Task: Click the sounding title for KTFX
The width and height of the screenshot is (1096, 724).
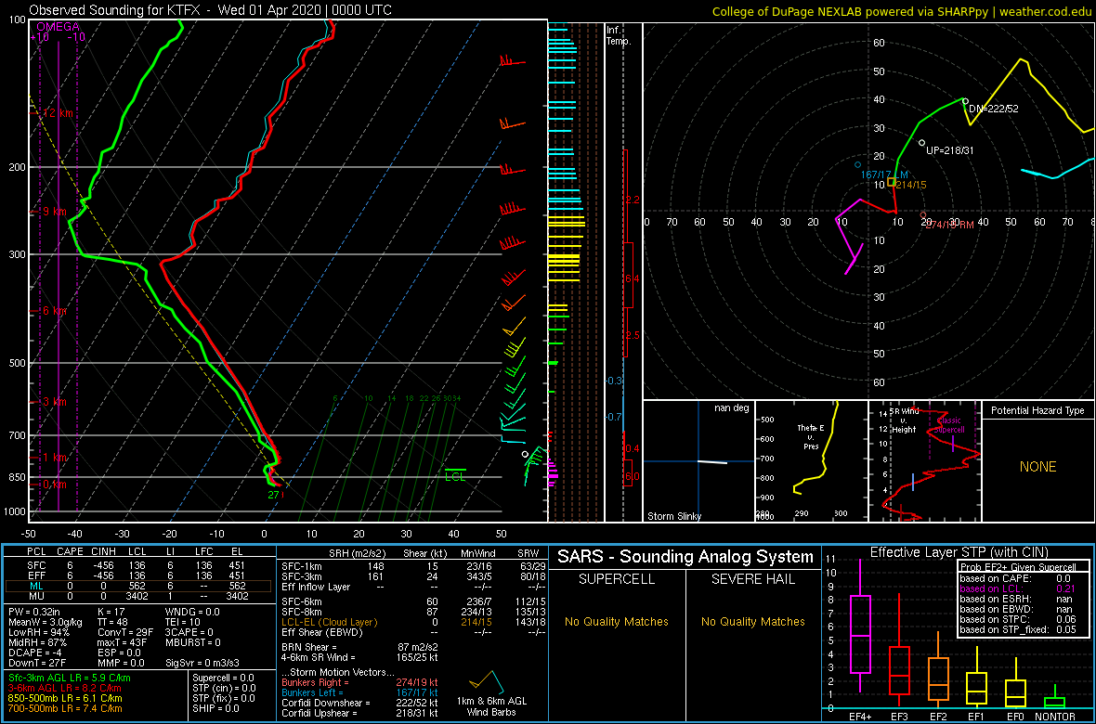Action: [x=211, y=10]
